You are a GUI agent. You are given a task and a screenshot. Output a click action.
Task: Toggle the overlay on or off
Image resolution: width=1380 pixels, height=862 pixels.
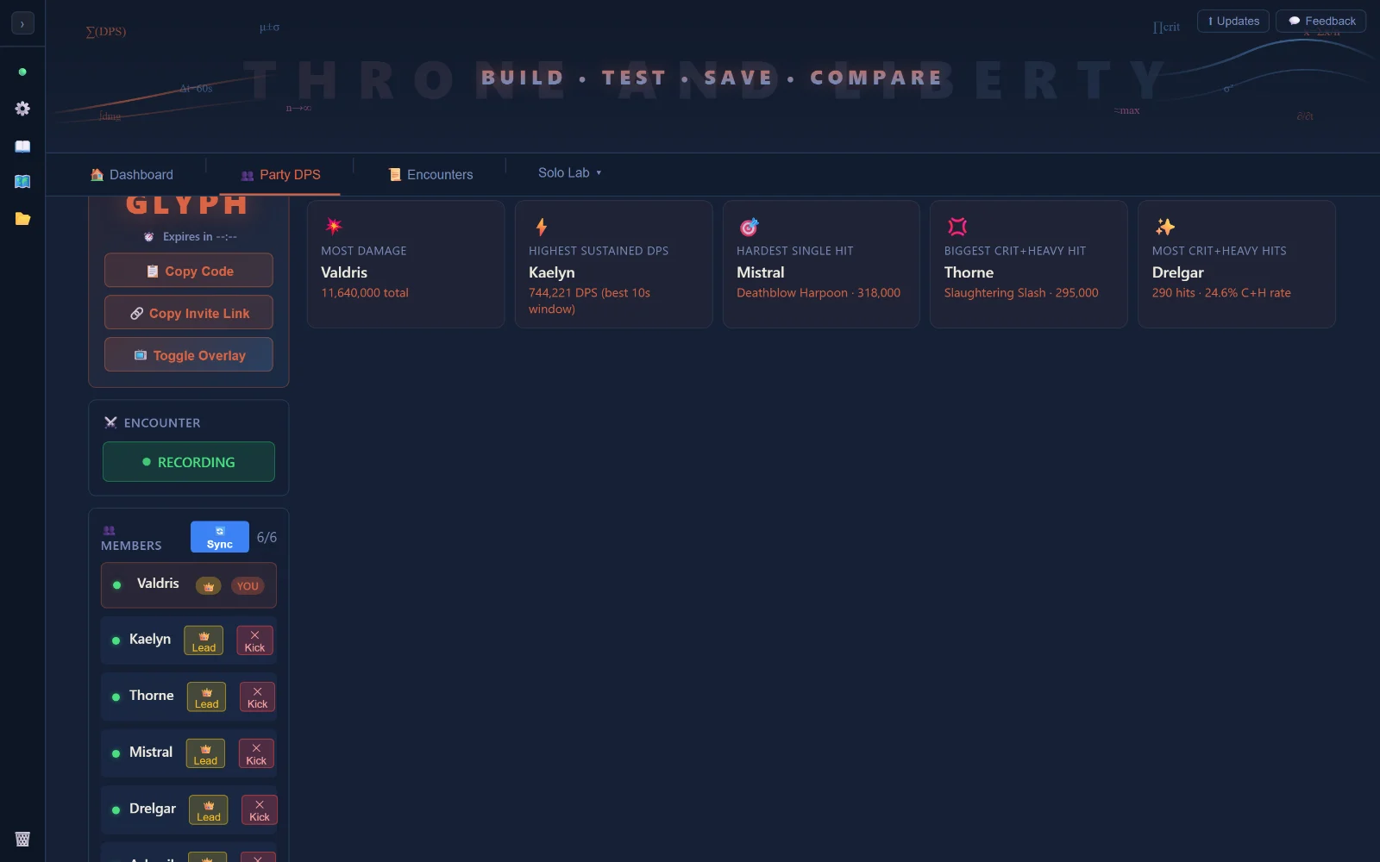pos(189,355)
